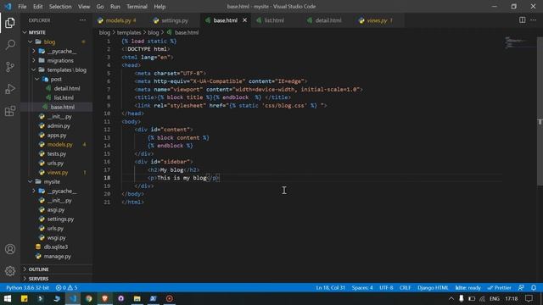Collapse the blog folder
This screenshot has width=543, height=305.
pos(57,42)
